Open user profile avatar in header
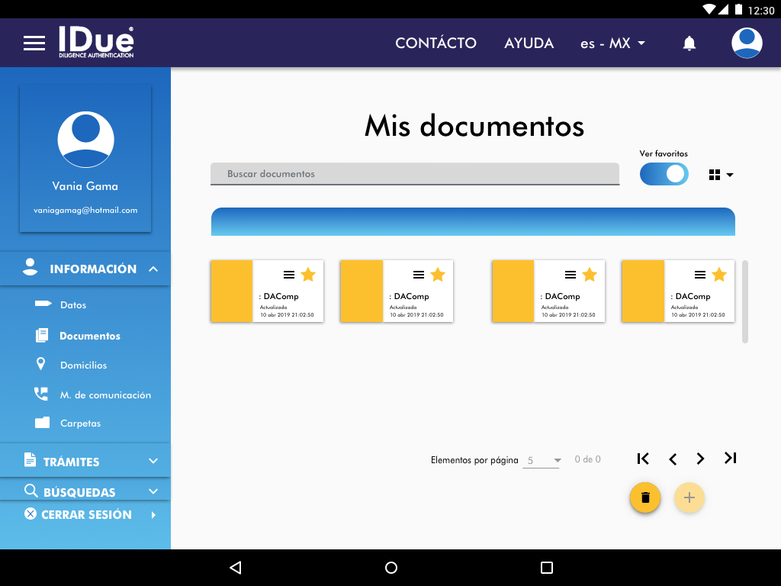 coord(747,43)
